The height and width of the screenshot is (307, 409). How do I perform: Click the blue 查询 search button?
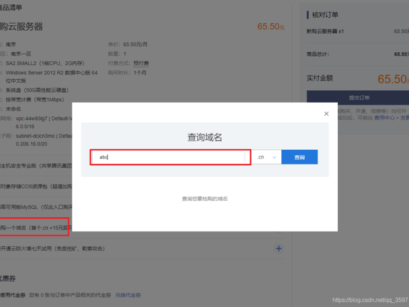click(x=300, y=157)
